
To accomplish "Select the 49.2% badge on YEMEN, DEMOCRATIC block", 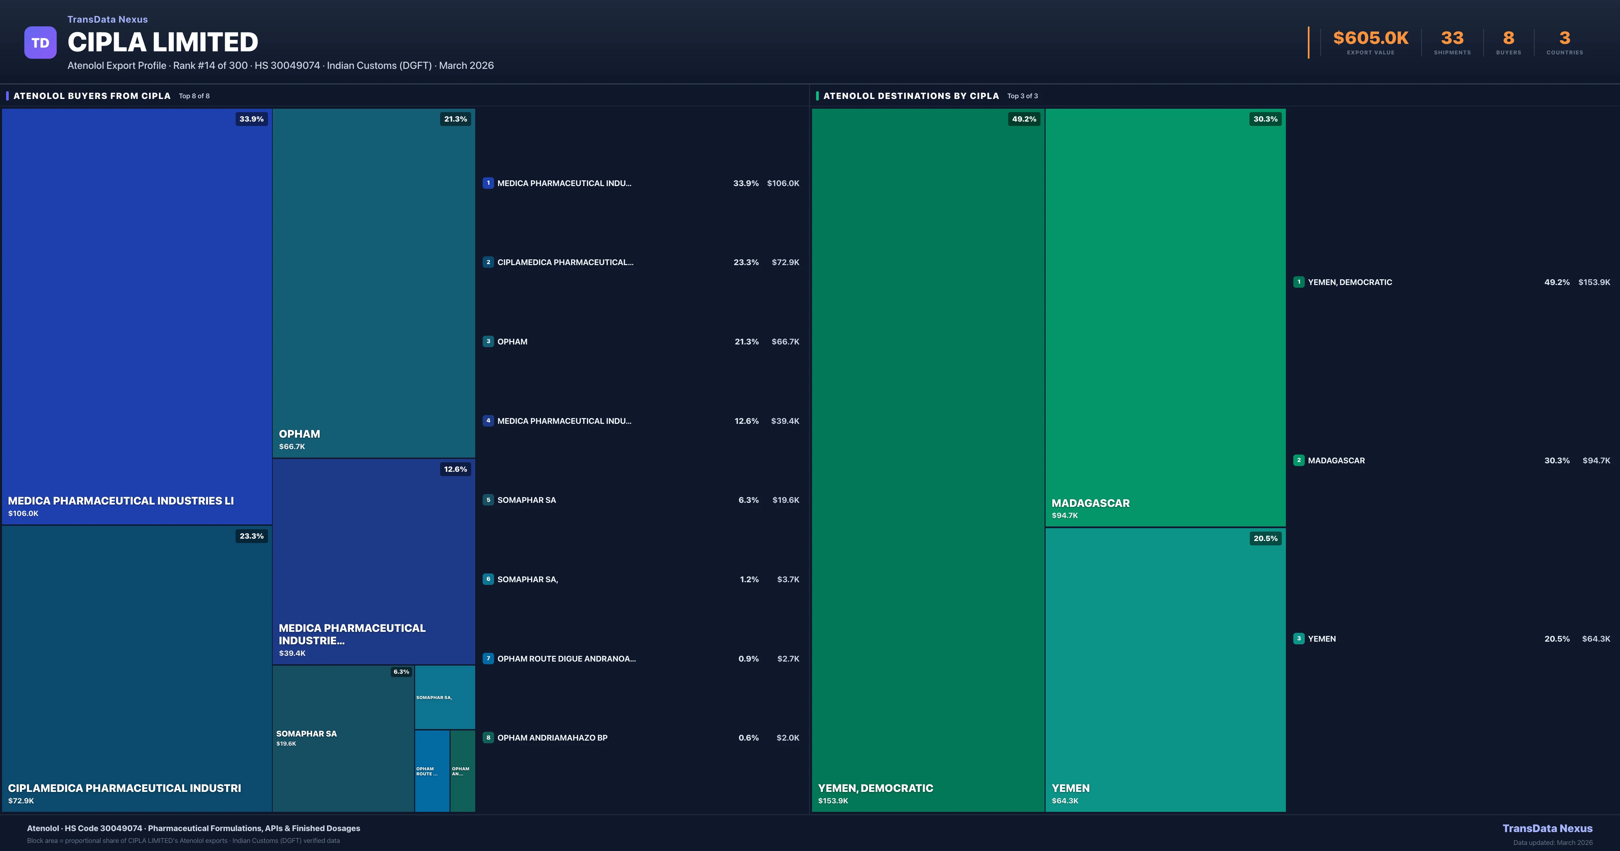I will coord(1024,118).
